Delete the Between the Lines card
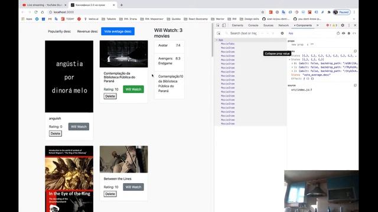 (110, 194)
